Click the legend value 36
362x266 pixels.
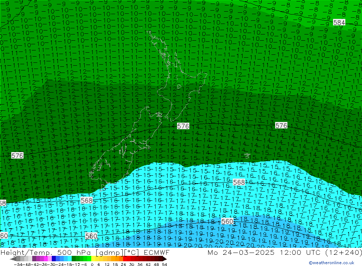(140, 265)
